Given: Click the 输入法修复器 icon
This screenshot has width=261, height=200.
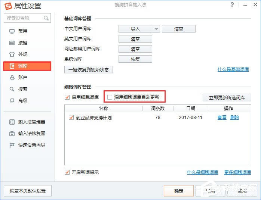Looking at the screenshot, I should tap(12, 134).
